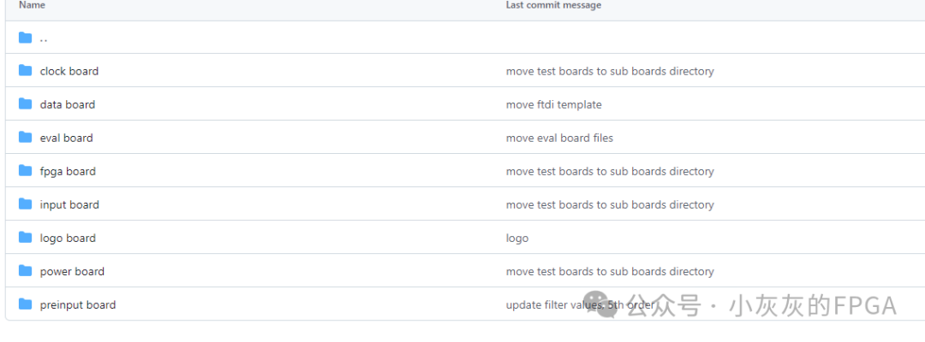Click the Name column header
925x342 pixels.
click(x=32, y=5)
